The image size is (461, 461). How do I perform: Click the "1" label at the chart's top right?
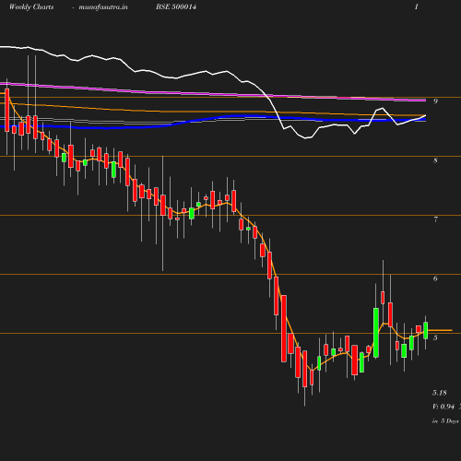click(417, 6)
